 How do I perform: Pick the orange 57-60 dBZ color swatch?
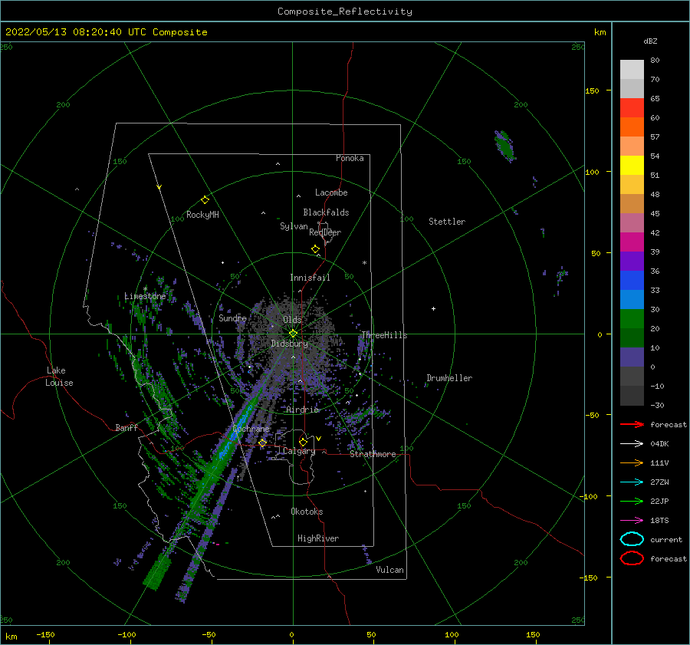pyautogui.click(x=632, y=127)
